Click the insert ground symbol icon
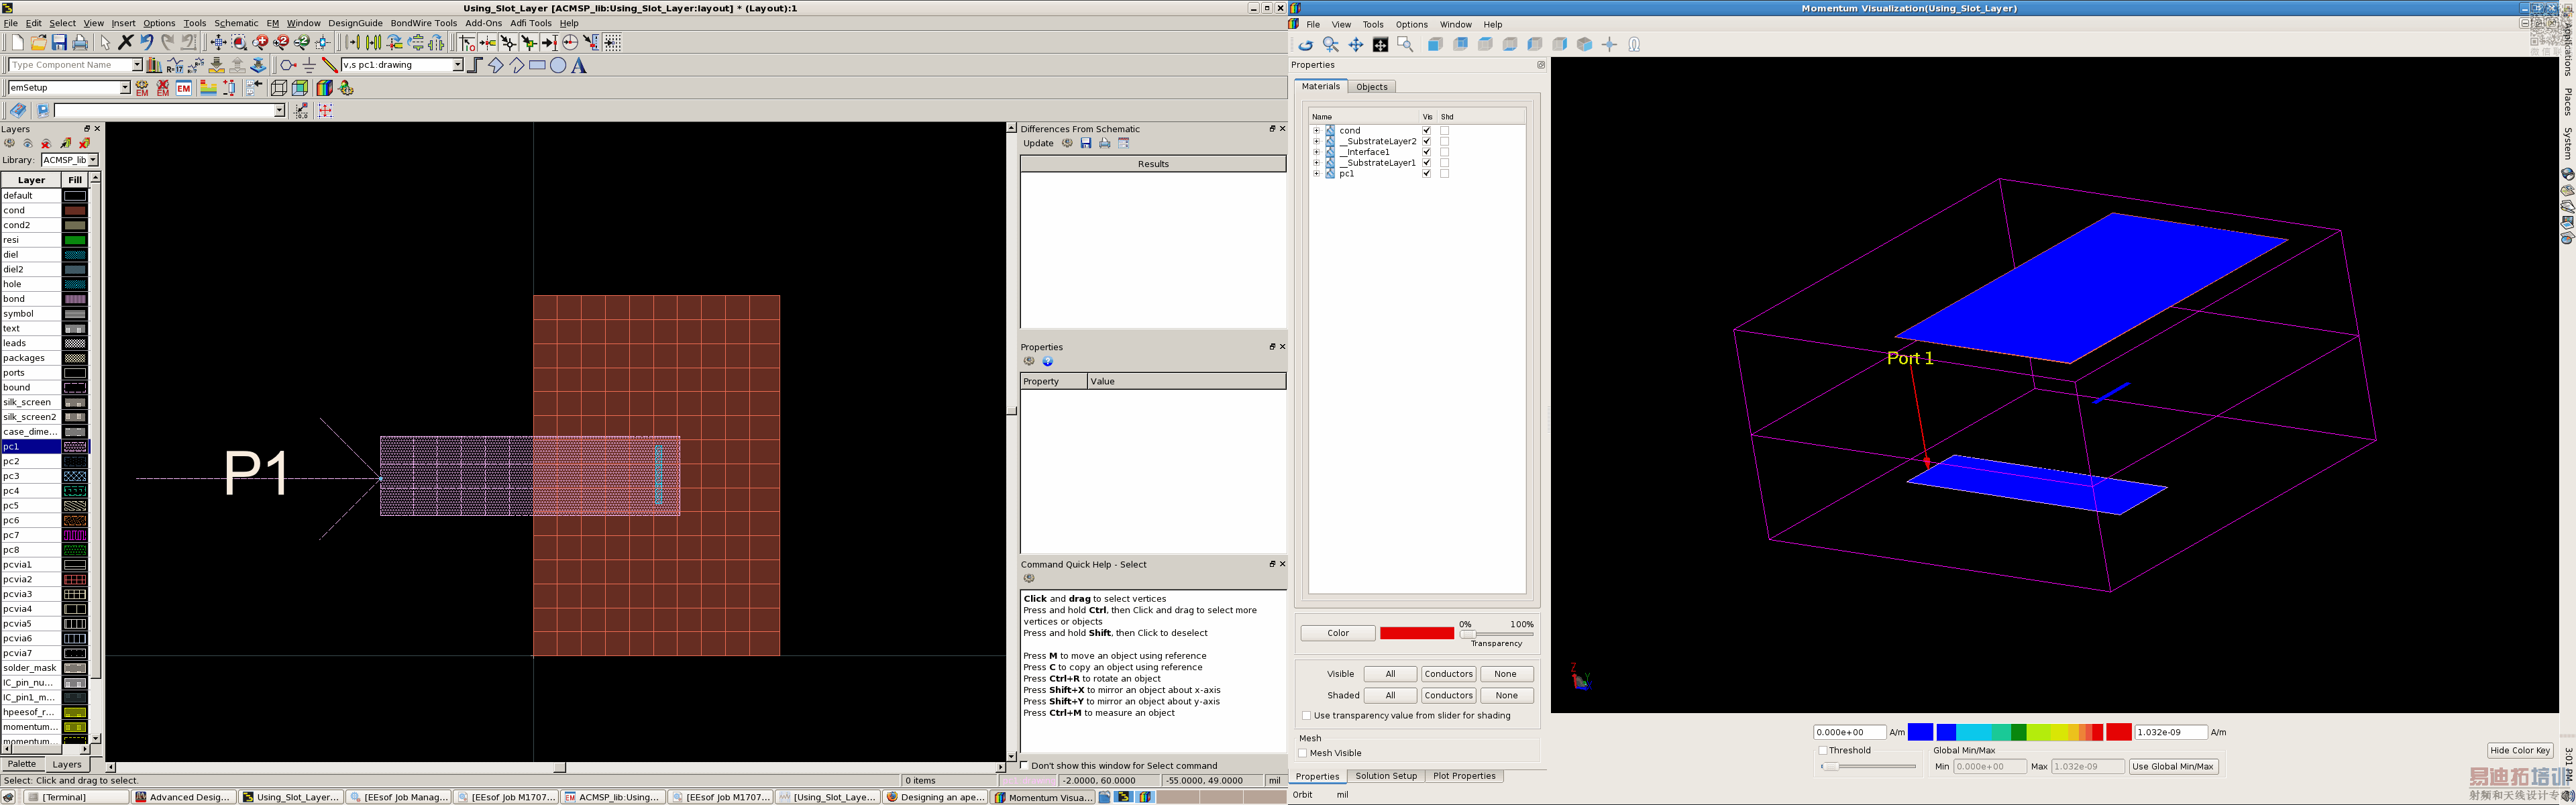The height and width of the screenshot is (805, 2576). 309,65
